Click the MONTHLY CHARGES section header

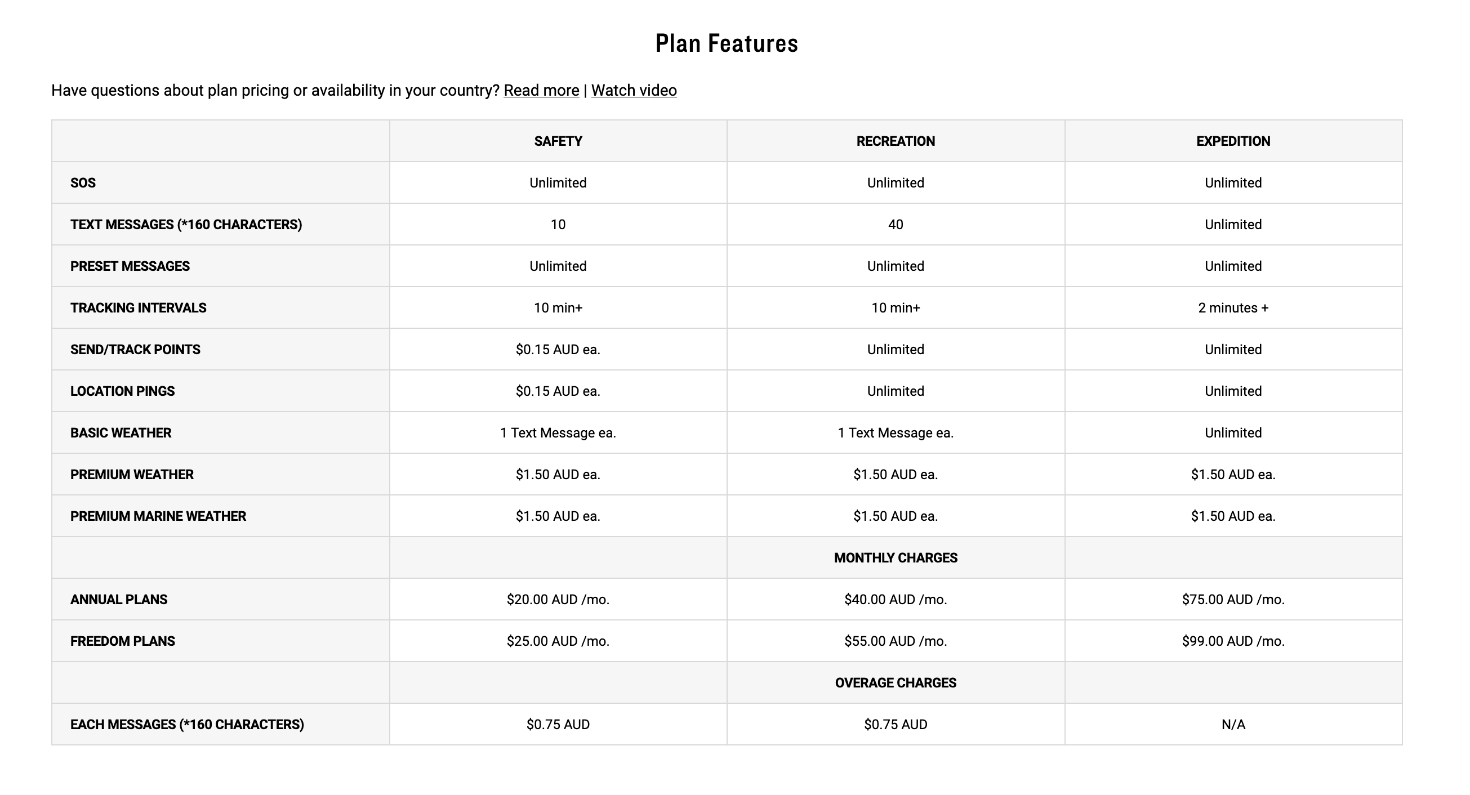point(896,557)
